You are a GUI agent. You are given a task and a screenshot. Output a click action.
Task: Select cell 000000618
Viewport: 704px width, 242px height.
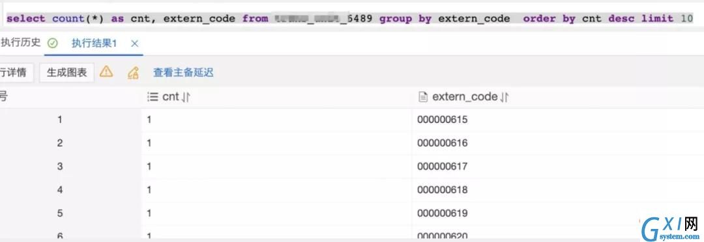[442, 189]
